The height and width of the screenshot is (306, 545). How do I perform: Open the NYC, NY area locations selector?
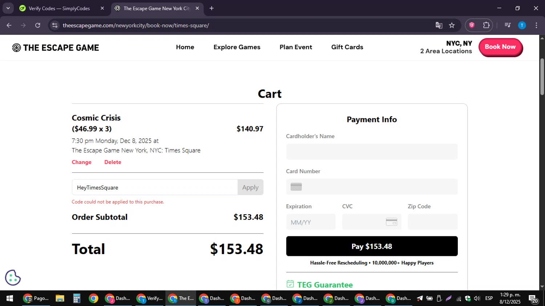click(446, 47)
